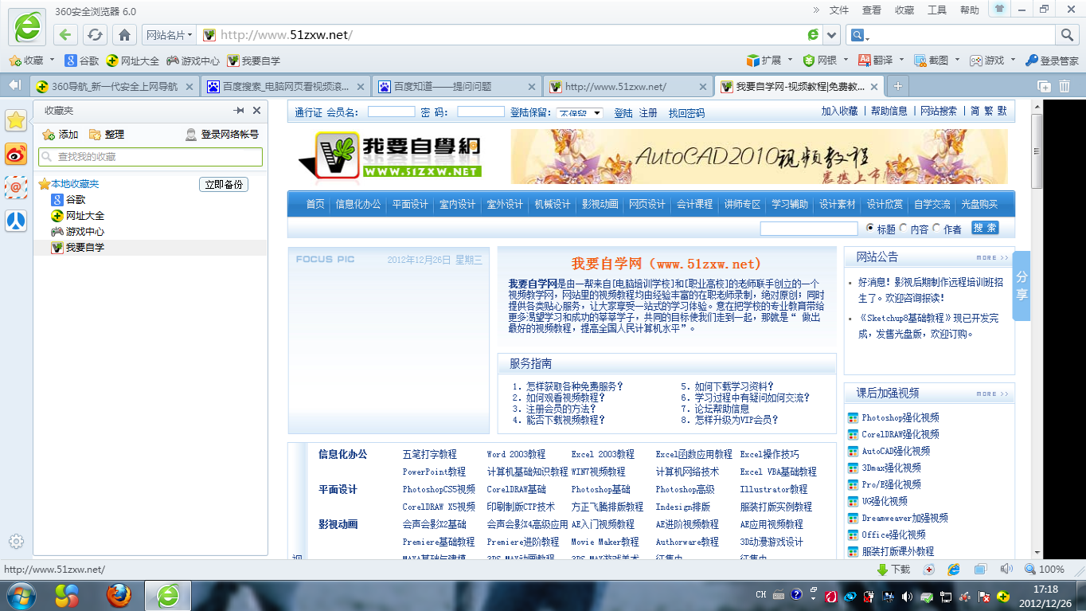This screenshot has width=1086, height=611.
Task: Click the 搜索 button on the page
Action: [x=985, y=228]
